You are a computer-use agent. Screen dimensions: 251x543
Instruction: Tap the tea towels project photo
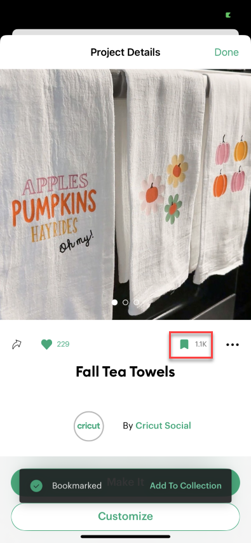tap(125, 194)
